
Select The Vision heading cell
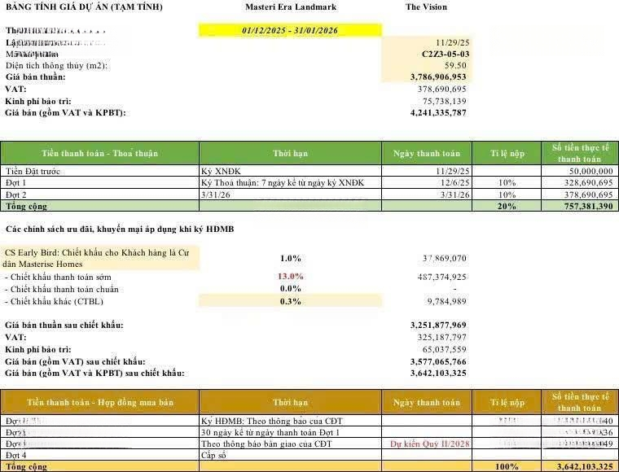[425, 7]
